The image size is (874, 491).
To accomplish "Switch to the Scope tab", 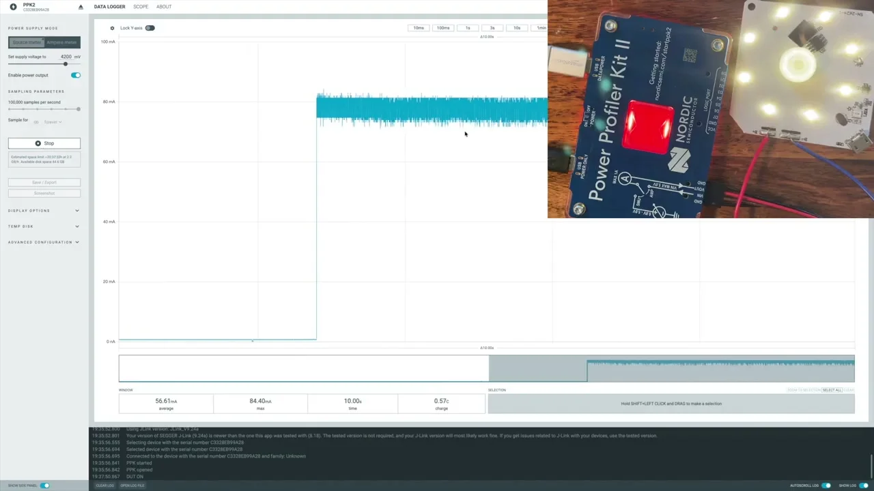I will pos(141,7).
